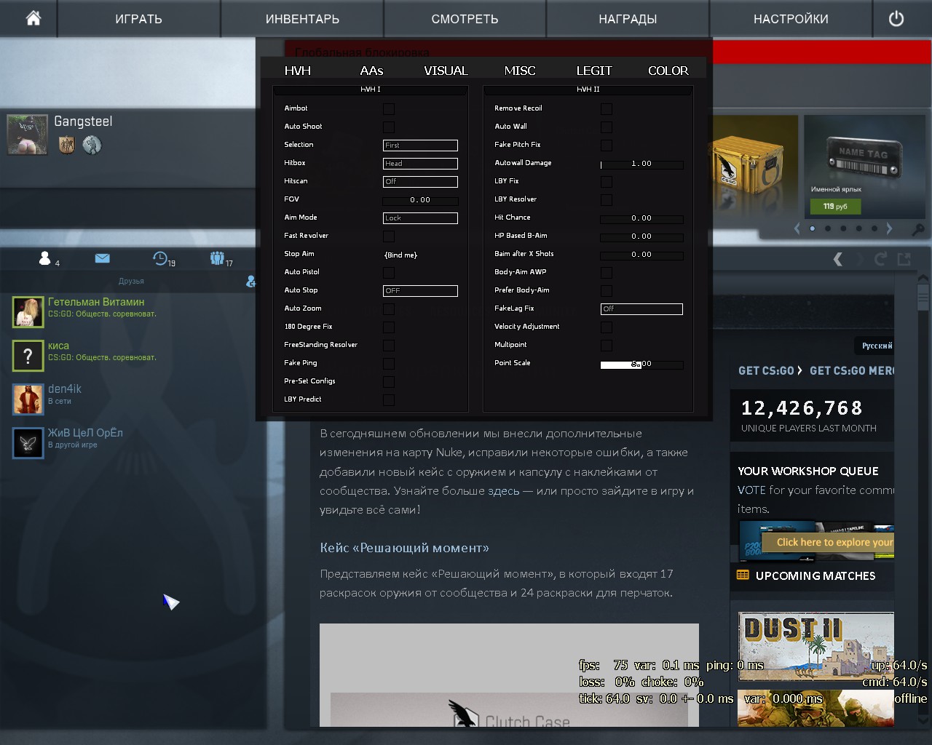Screen dimensions: 932x745
Task: Open the messages envelope icon
Action: pyautogui.click(x=102, y=258)
